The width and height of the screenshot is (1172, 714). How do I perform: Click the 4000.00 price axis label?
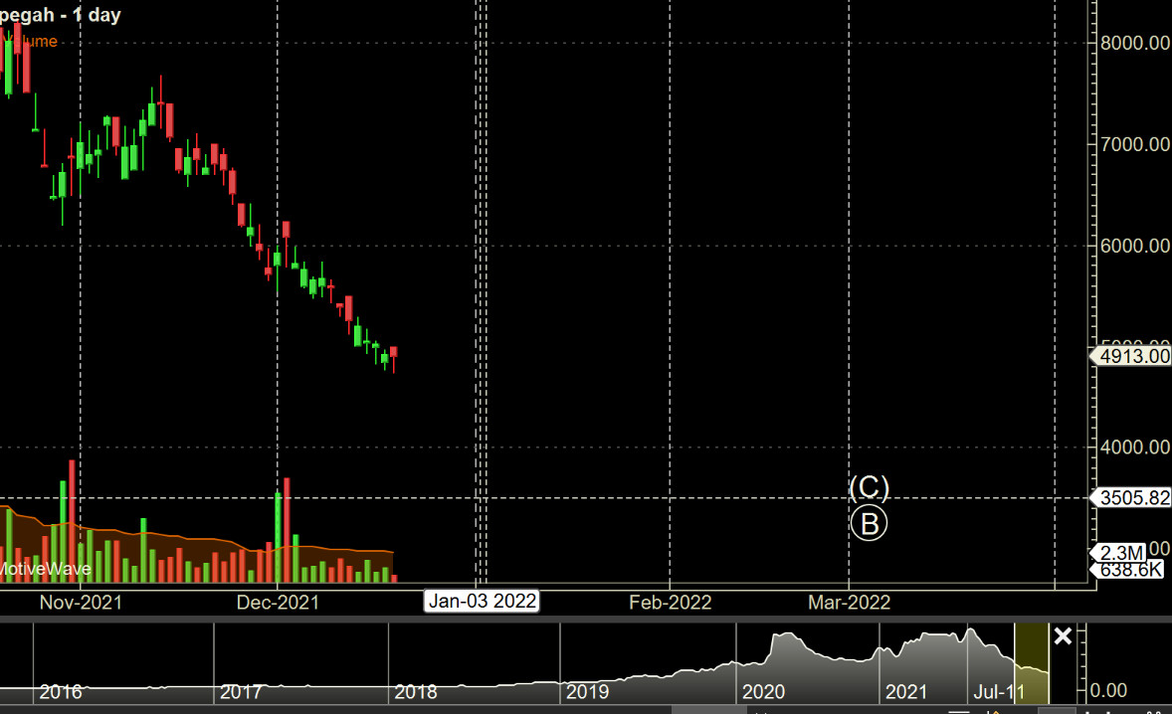[x=1135, y=447]
